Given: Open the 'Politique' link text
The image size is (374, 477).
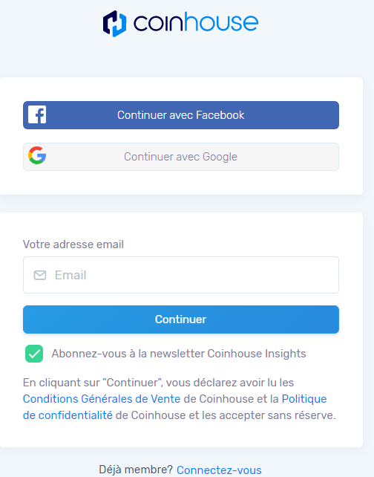Looking at the screenshot, I should [304, 399].
